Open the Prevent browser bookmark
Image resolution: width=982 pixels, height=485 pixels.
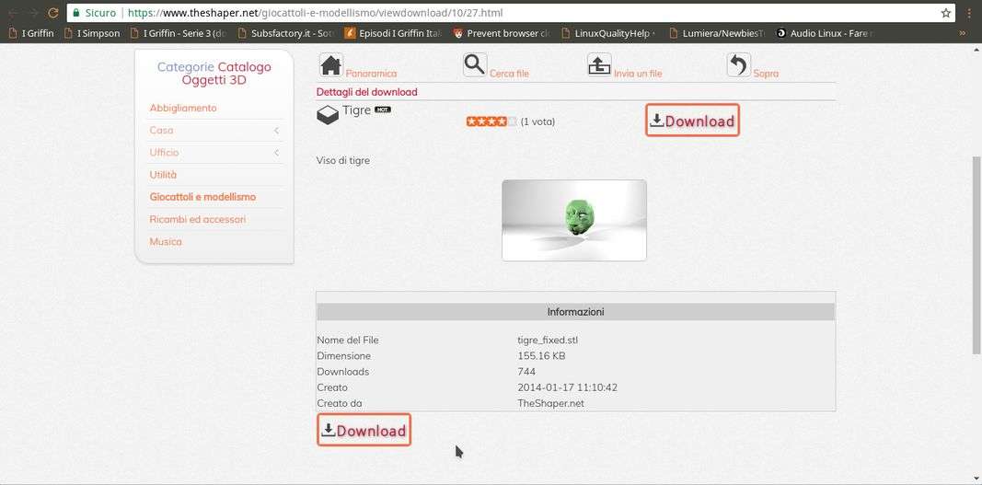(503, 33)
